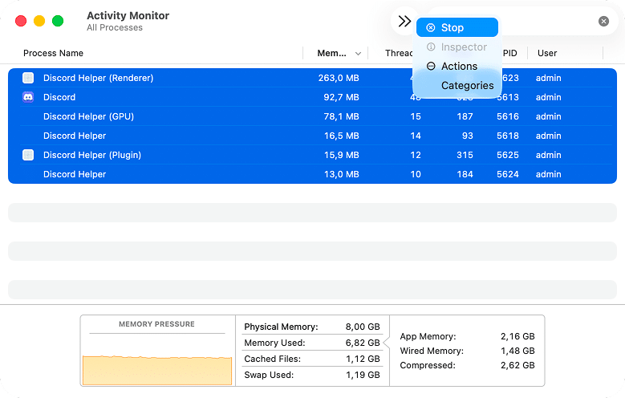Click PID 5616 cell
Image resolution: width=625 pixels, height=398 pixels.
(507, 116)
